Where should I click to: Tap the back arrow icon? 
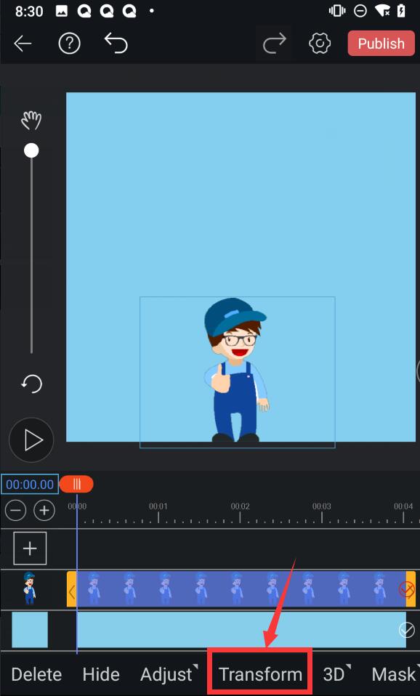pyautogui.click(x=23, y=44)
